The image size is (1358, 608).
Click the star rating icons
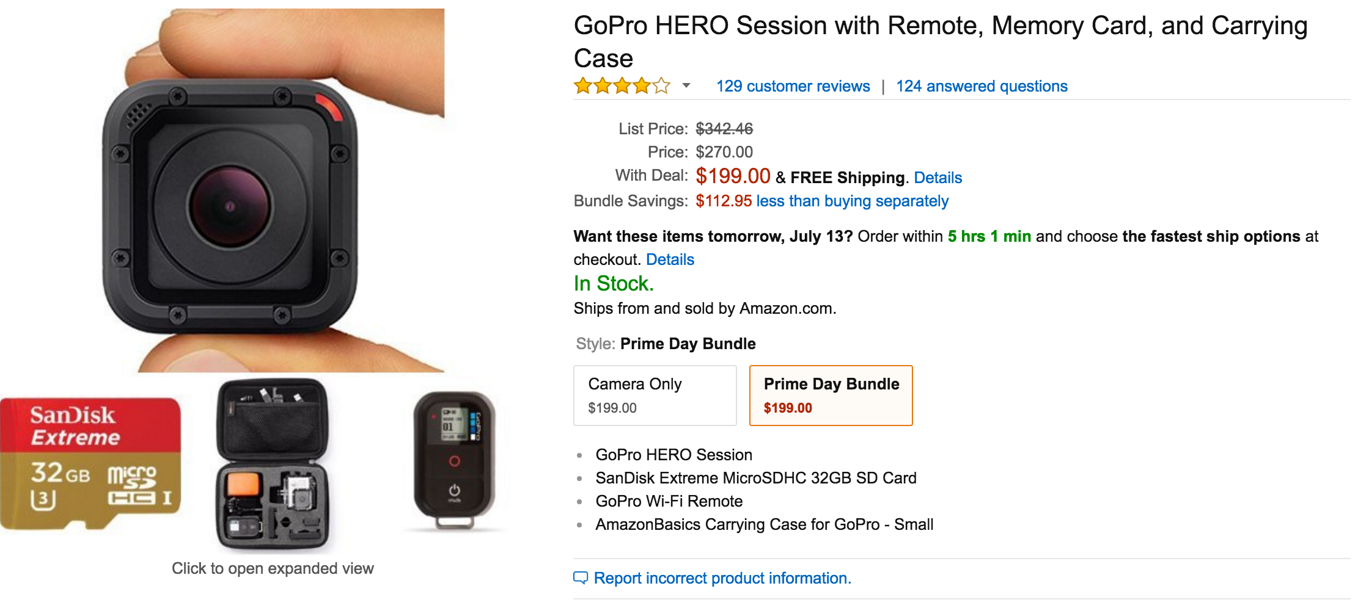tap(622, 86)
